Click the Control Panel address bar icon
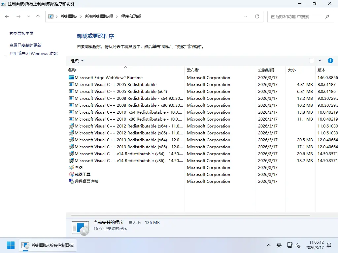Image resolution: width=338 pixels, height=253 pixels. click(x=51, y=16)
